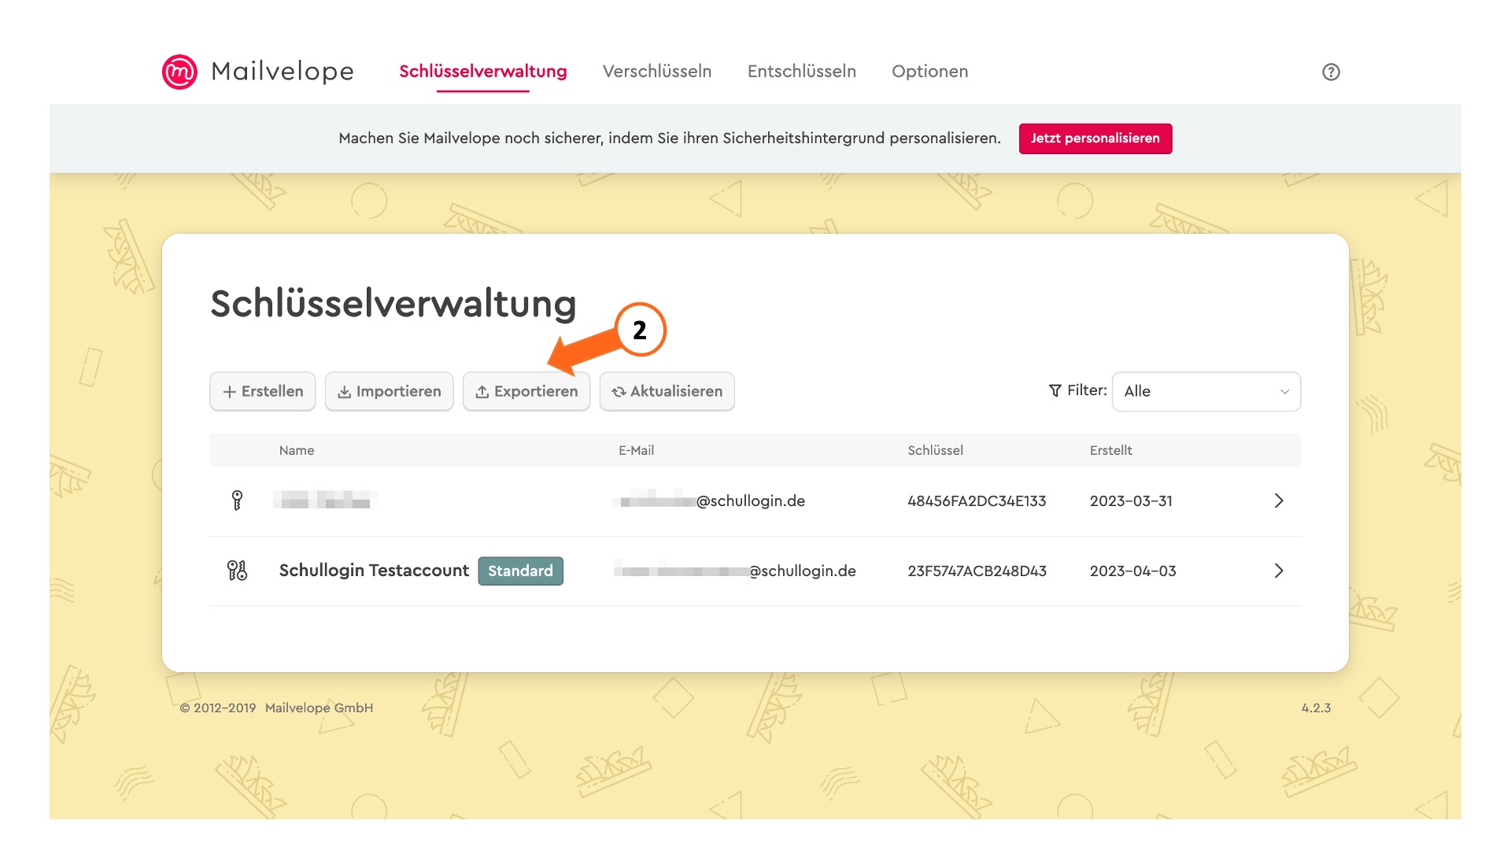Screen dimensions: 1511x850
Task: Open the help question mark icon
Action: click(1331, 72)
